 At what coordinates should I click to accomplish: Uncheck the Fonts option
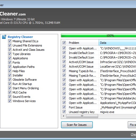pos(10,63)
